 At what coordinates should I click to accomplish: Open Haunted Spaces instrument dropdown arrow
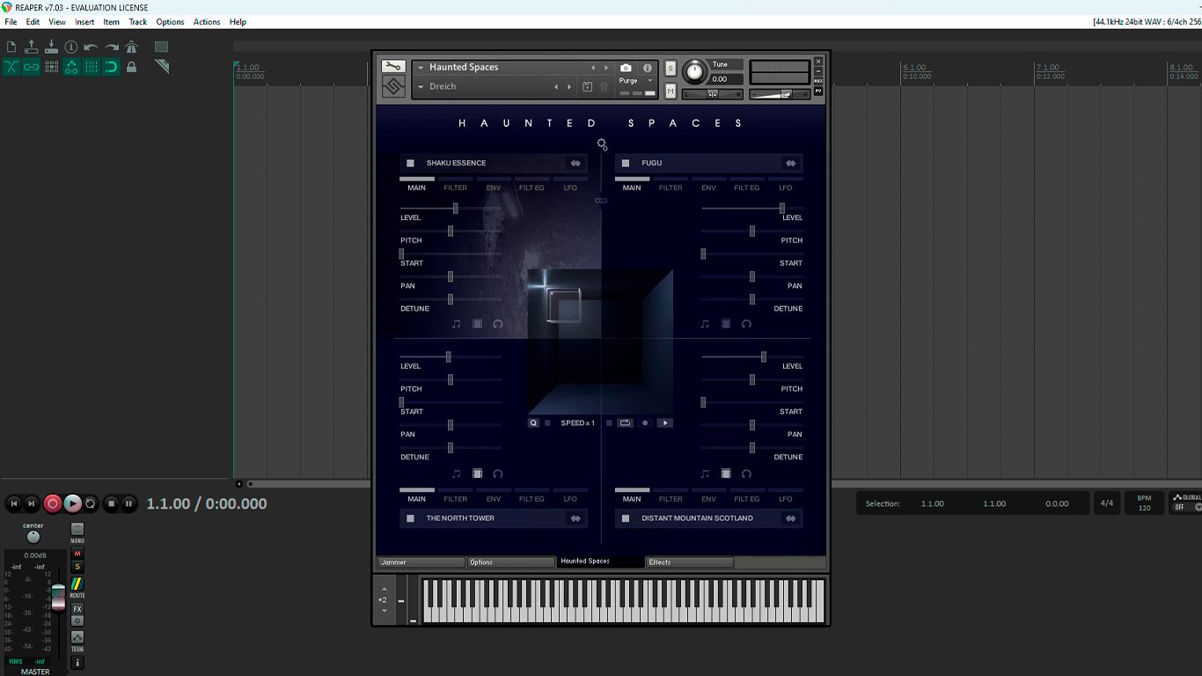coord(421,68)
